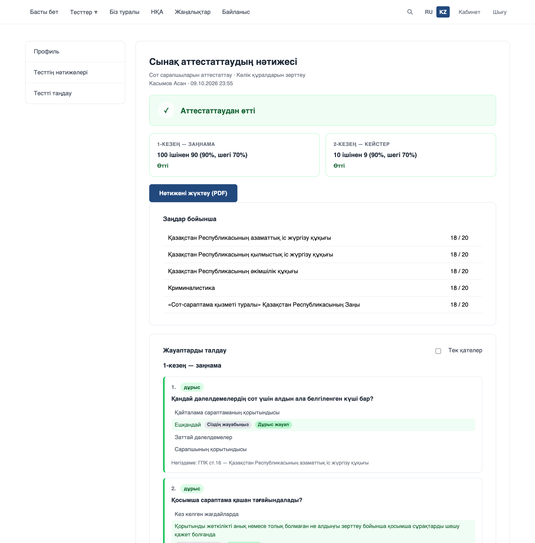
Task: Click the Жауаптарды талдау heading
Action: point(194,350)
